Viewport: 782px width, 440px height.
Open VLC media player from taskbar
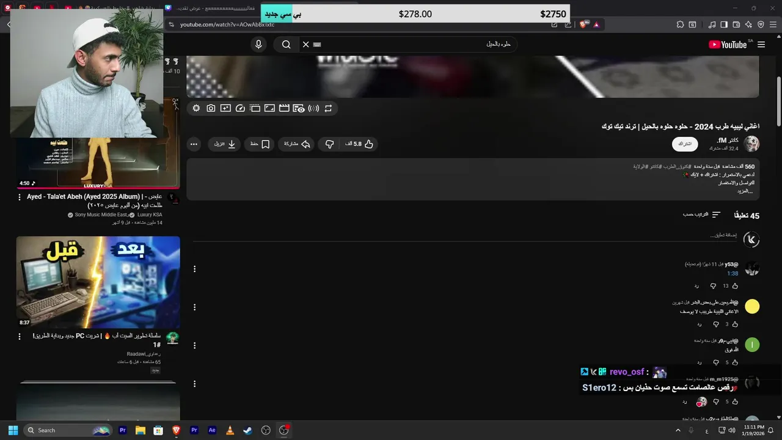(230, 430)
